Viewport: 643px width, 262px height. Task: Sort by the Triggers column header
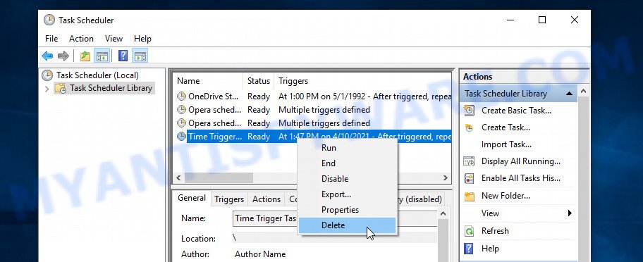[x=362, y=81]
